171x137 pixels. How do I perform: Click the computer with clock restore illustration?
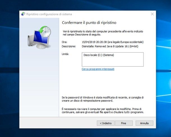pyautogui.click(x=39, y=37)
